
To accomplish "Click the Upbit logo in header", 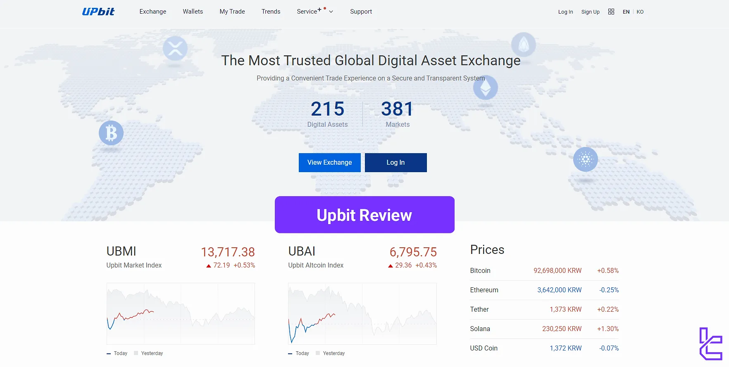I will click(x=98, y=12).
